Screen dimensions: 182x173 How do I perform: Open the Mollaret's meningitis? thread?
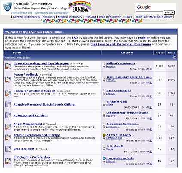click(x=121, y=64)
